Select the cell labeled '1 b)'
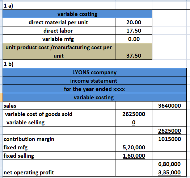Screen dimensions: 190x178 pos(59,64)
